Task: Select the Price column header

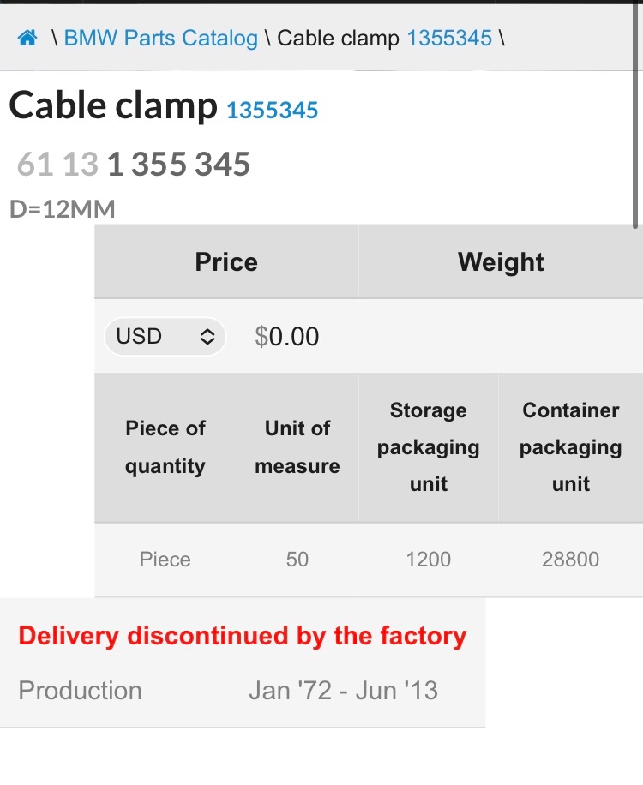Action: (x=226, y=262)
